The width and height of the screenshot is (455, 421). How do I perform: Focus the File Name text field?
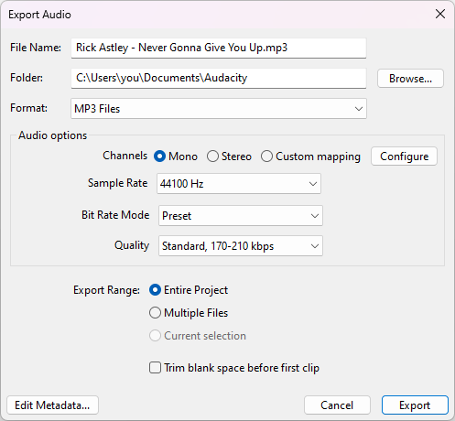[219, 48]
